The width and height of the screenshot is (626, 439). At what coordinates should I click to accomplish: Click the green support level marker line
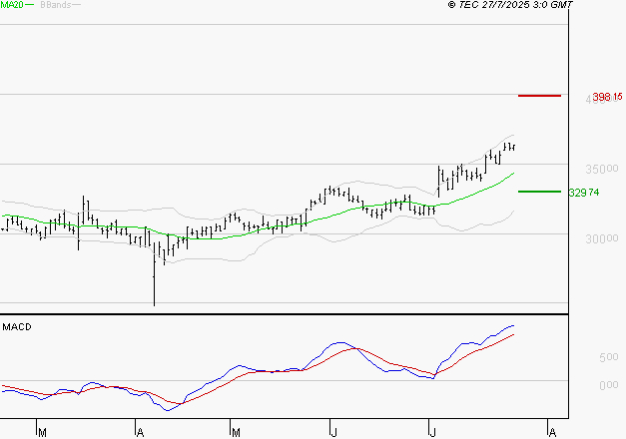coord(539,192)
